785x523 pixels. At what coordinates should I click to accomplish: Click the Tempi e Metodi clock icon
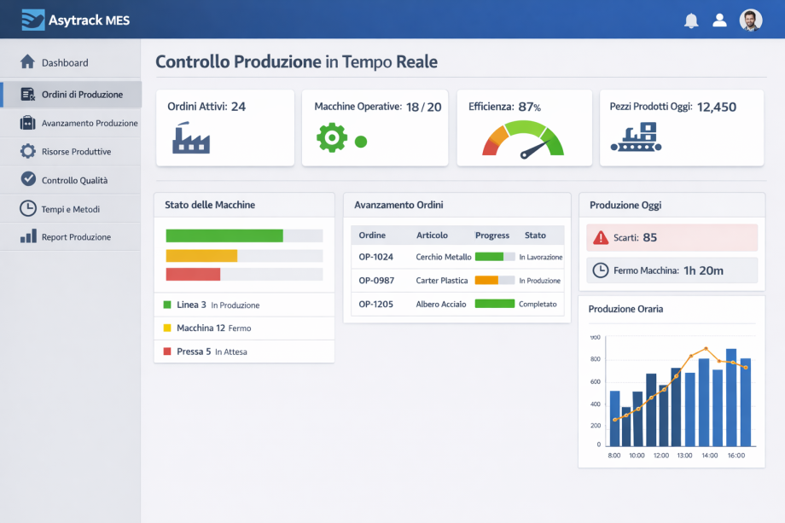point(28,208)
